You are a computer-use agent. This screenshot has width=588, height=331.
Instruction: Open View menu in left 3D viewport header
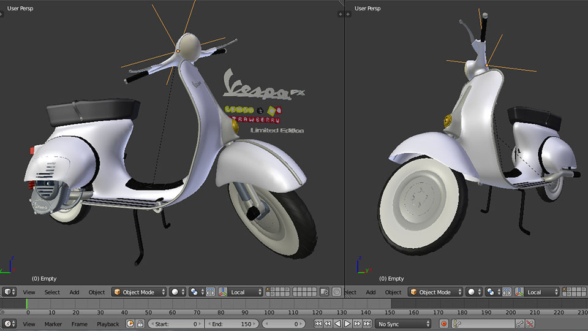[x=29, y=292]
